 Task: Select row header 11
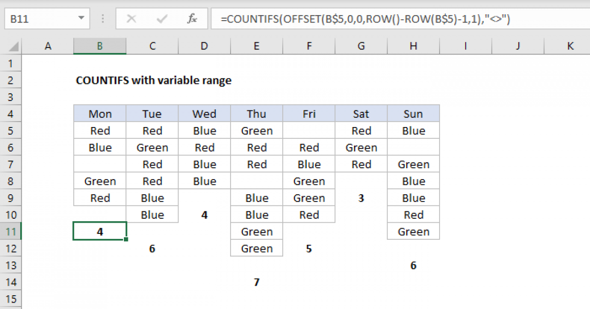pyautogui.click(x=12, y=231)
